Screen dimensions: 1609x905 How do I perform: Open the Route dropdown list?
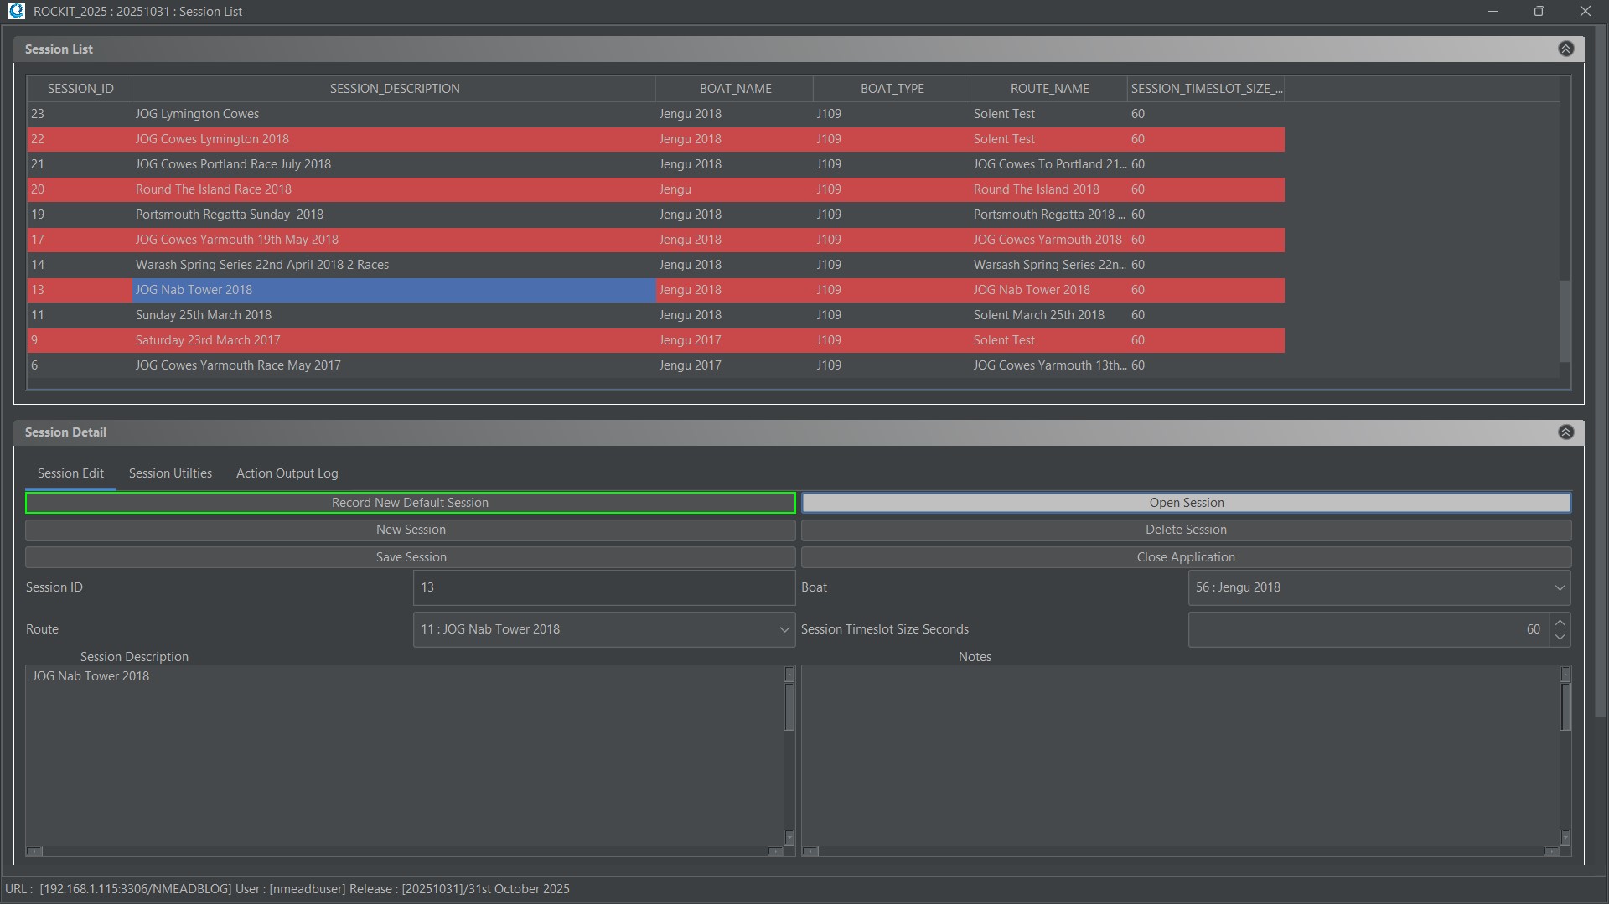coord(784,629)
